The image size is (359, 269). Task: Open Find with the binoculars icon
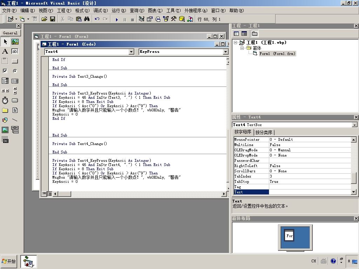pyautogui.click(x=87, y=19)
